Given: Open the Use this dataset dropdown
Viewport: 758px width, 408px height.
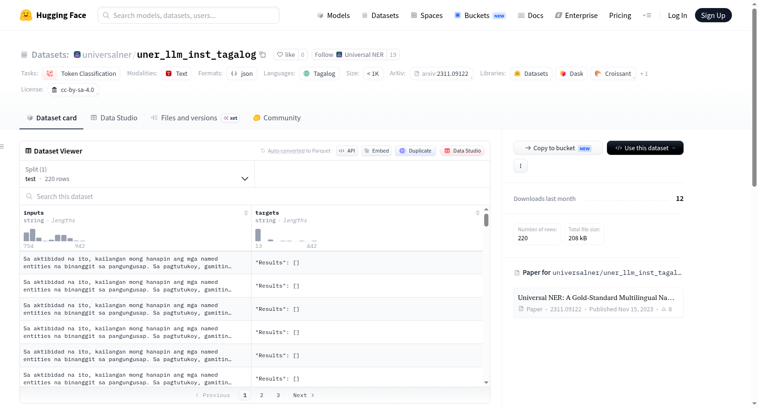Looking at the screenshot, I should 645,148.
